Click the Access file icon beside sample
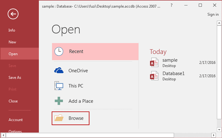 pyautogui.click(x=154, y=63)
